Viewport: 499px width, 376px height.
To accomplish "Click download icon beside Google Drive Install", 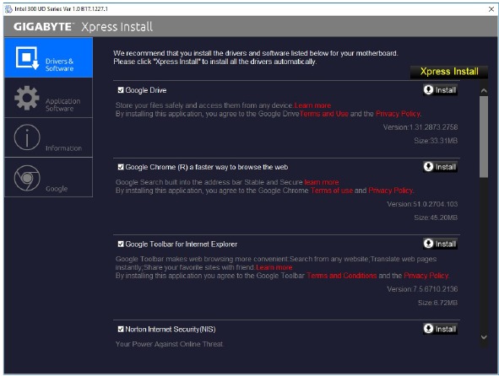I will click(428, 90).
